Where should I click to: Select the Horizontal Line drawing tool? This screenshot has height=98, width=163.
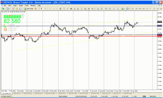pos(53,9)
